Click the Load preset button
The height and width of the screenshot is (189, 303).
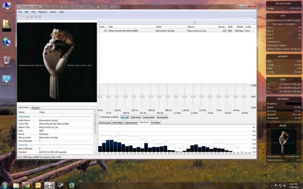(x=148, y=117)
